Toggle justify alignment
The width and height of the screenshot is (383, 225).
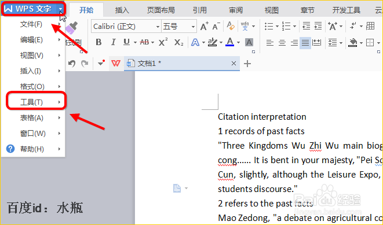305,43
